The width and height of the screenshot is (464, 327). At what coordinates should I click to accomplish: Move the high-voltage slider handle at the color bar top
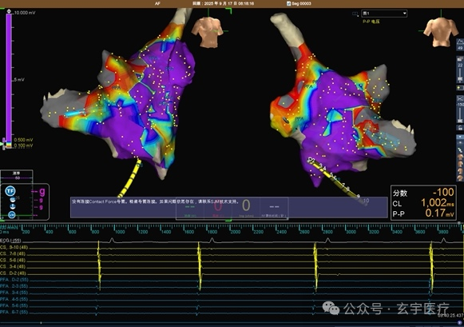coord(9,11)
